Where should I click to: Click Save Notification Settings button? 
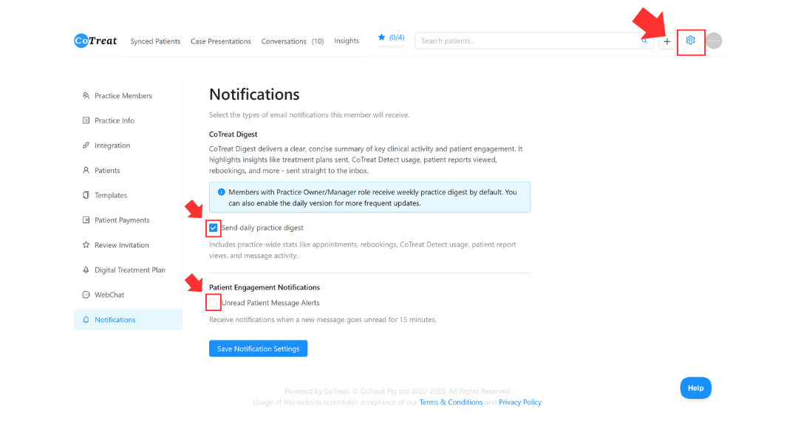(258, 349)
